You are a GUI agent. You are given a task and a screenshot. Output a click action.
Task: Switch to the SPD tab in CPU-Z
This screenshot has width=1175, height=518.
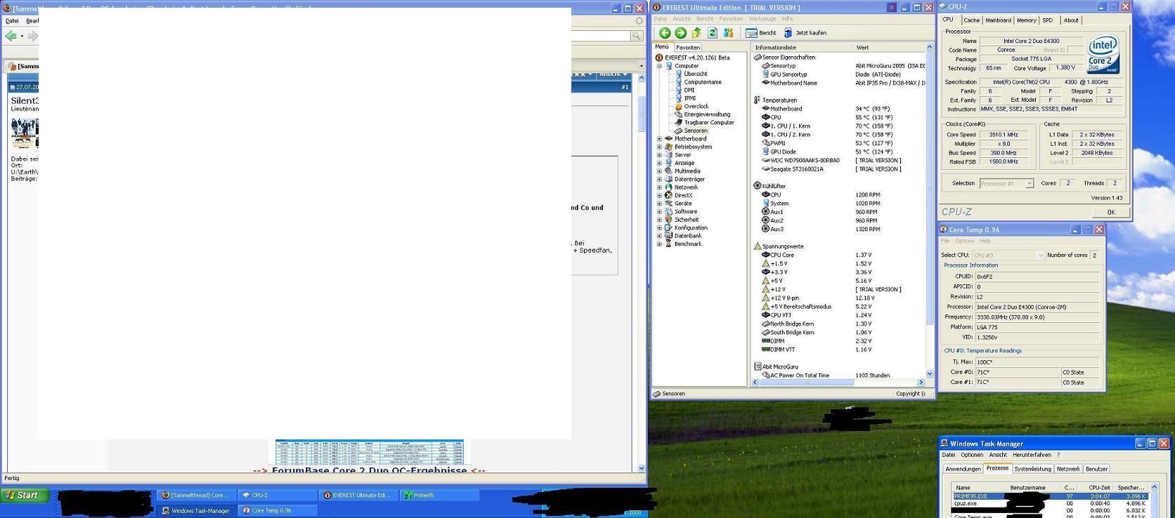(x=1048, y=20)
